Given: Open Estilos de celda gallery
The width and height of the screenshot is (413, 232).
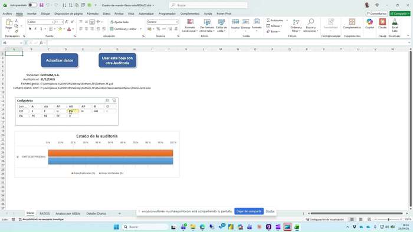Looking at the screenshot, I should (221, 25).
